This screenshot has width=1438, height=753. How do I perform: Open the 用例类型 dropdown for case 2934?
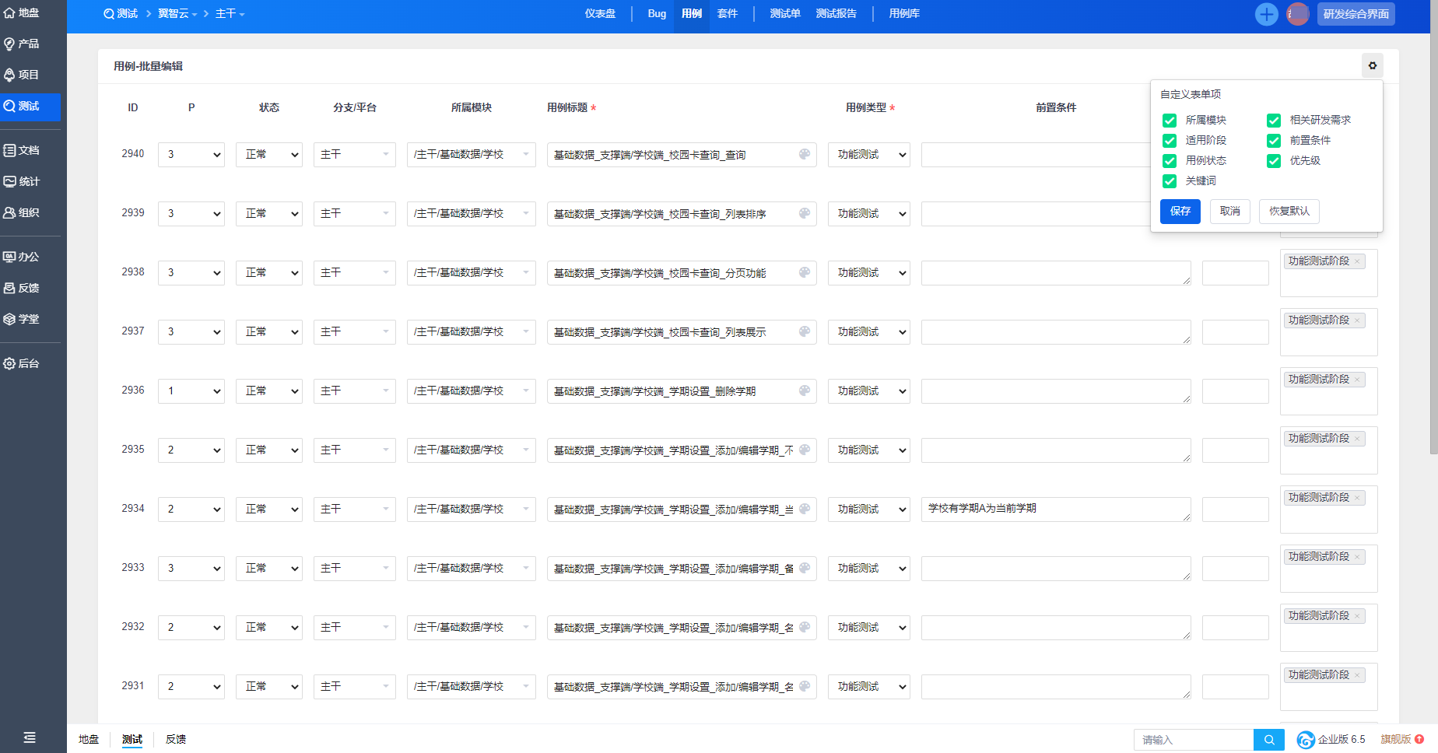coord(869,510)
